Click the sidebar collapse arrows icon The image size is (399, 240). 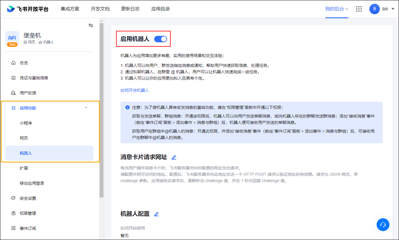(91, 25)
